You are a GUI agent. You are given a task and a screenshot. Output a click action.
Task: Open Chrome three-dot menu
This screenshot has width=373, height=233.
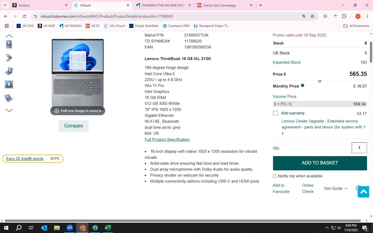pyautogui.click(x=367, y=16)
